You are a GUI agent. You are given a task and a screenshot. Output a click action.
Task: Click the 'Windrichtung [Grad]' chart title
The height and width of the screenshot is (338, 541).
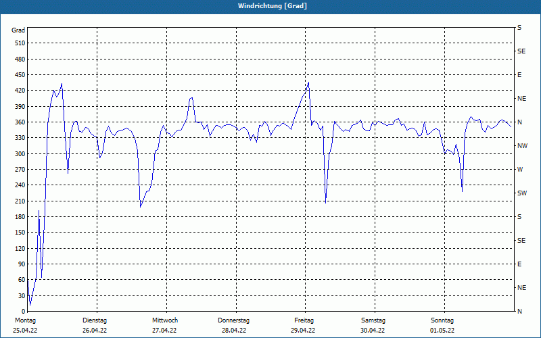pos(273,6)
